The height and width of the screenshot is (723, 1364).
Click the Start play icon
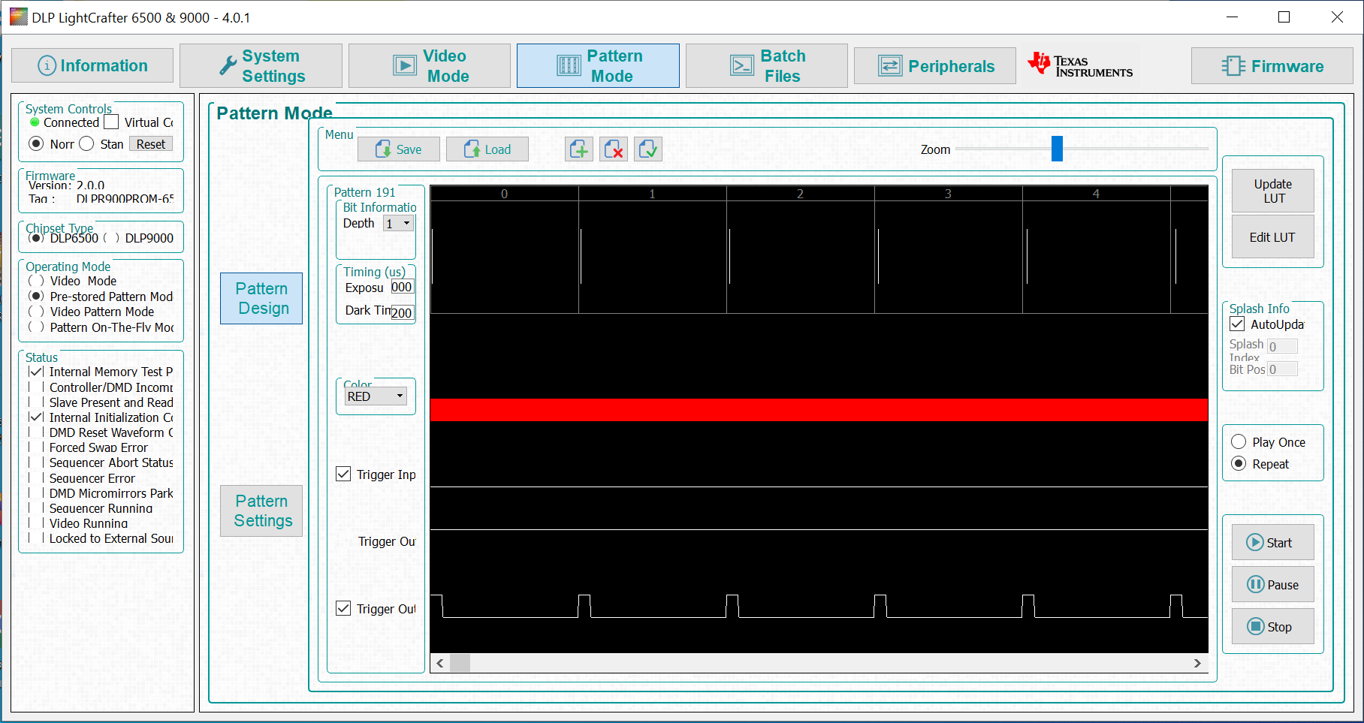(x=1255, y=542)
